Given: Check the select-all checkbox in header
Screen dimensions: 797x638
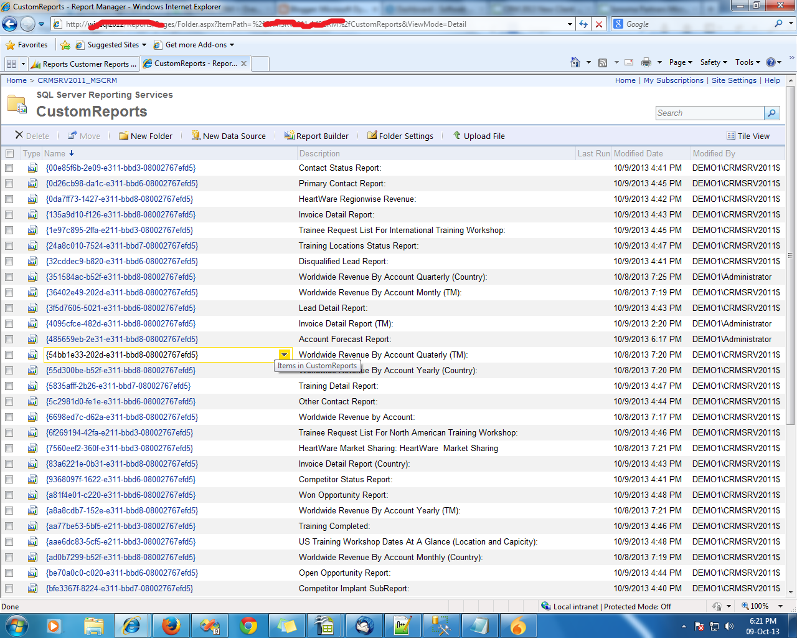Looking at the screenshot, I should [10, 153].
